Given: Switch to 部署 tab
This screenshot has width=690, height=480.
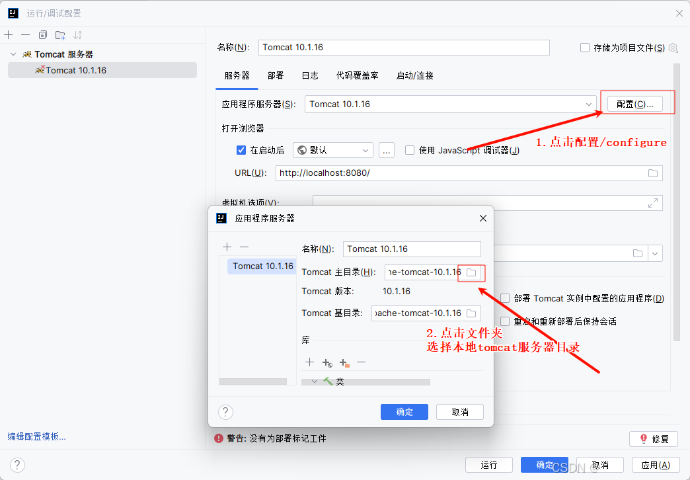Looking at the screenshot, I should 276,76.
